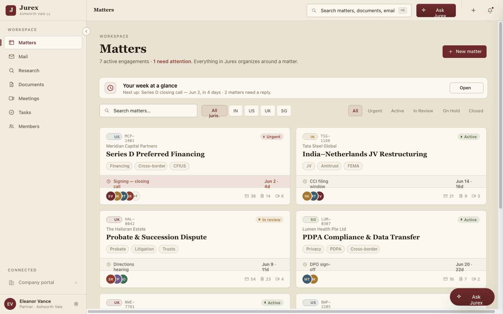Viewport: 503px width, 314px height.
Task: Open Meetings in sidebar
Action: (43, 98)
